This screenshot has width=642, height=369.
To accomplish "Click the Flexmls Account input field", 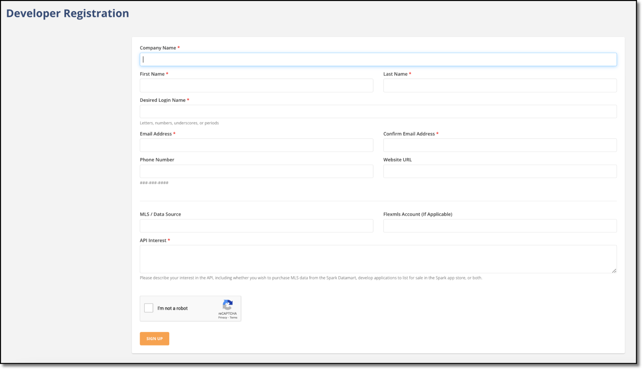I will pos(500,226).
